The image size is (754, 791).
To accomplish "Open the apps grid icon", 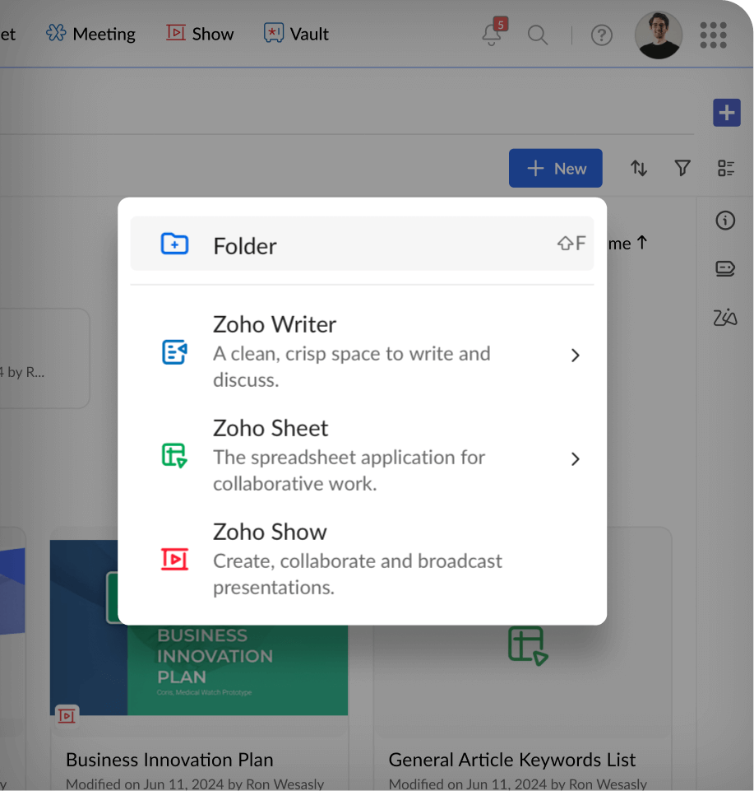I will click(712, 35).
